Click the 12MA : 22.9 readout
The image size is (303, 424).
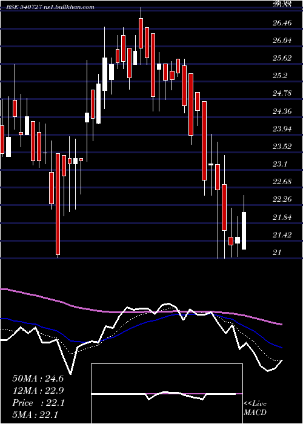(38, 391)
